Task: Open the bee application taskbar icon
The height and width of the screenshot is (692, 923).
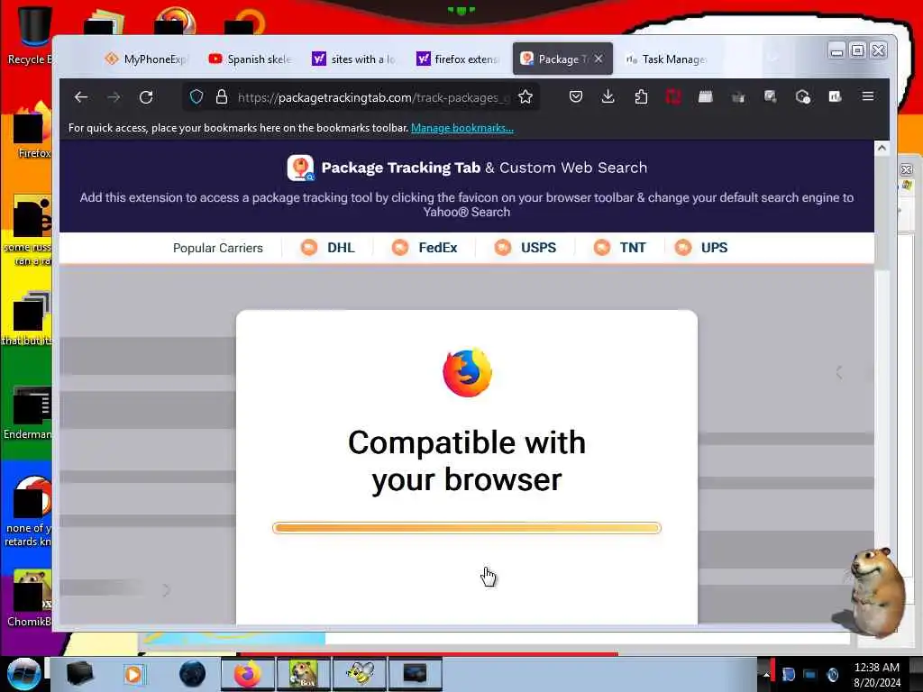Action: (x=359, y=674)
